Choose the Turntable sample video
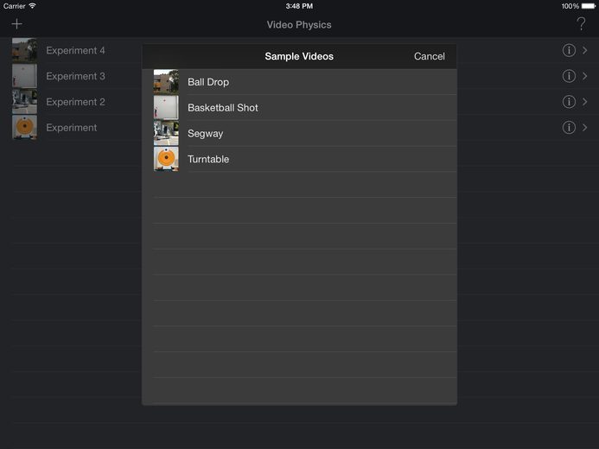599x449 pixels. point(299,159)
